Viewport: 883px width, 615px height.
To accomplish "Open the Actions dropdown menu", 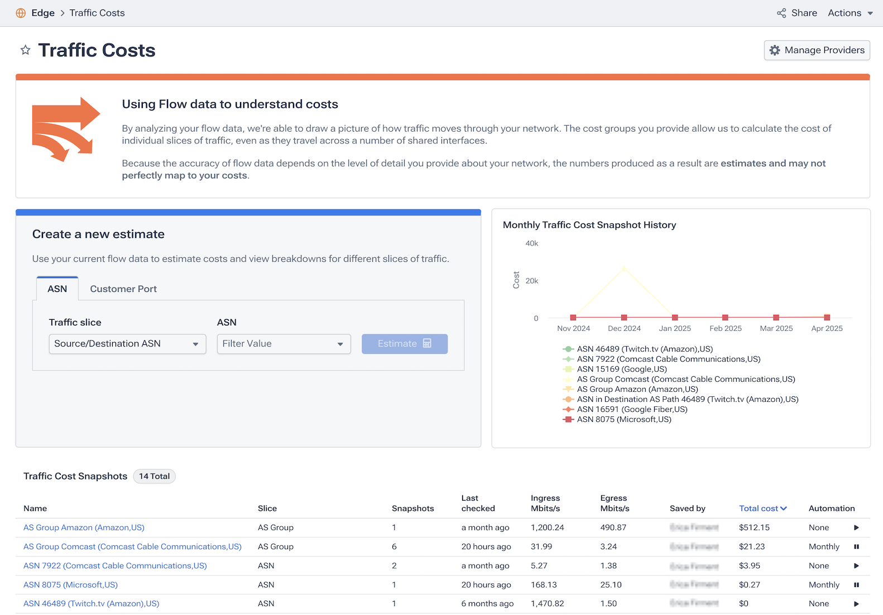I will click(850, 13).
